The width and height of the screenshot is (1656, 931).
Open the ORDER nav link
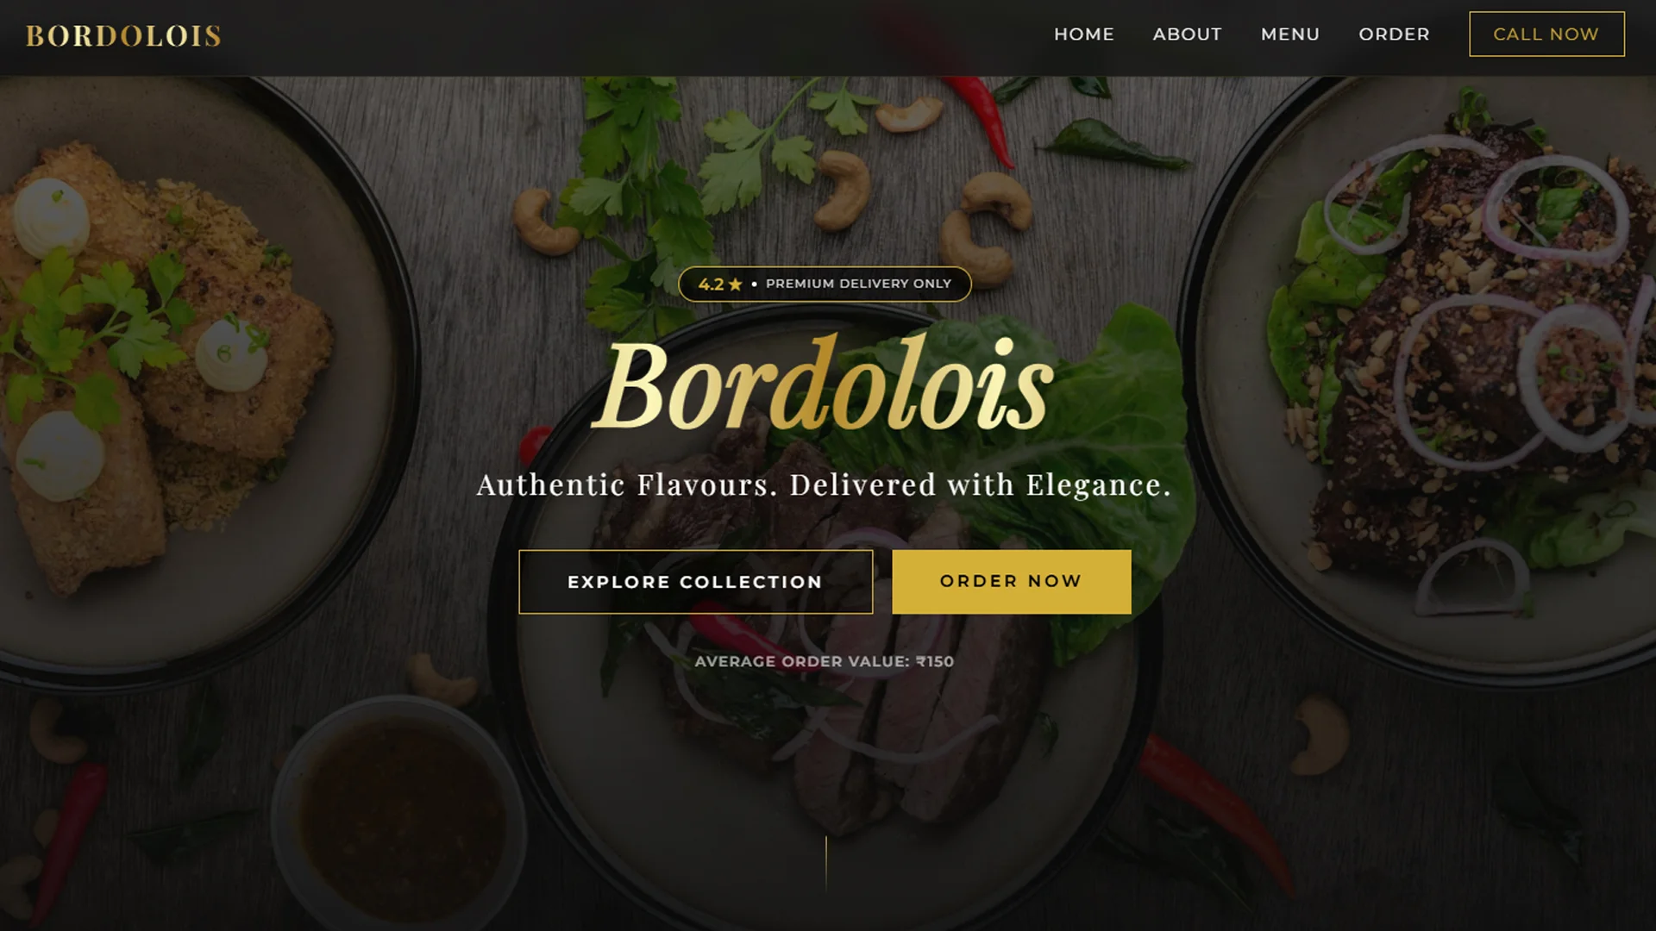pos(1395,34)
